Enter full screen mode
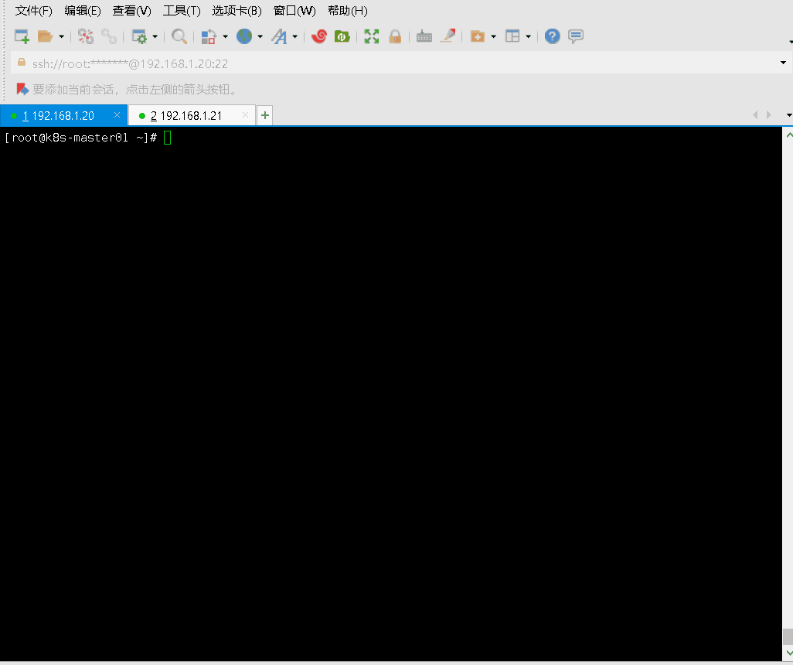 tap(371, 36)
